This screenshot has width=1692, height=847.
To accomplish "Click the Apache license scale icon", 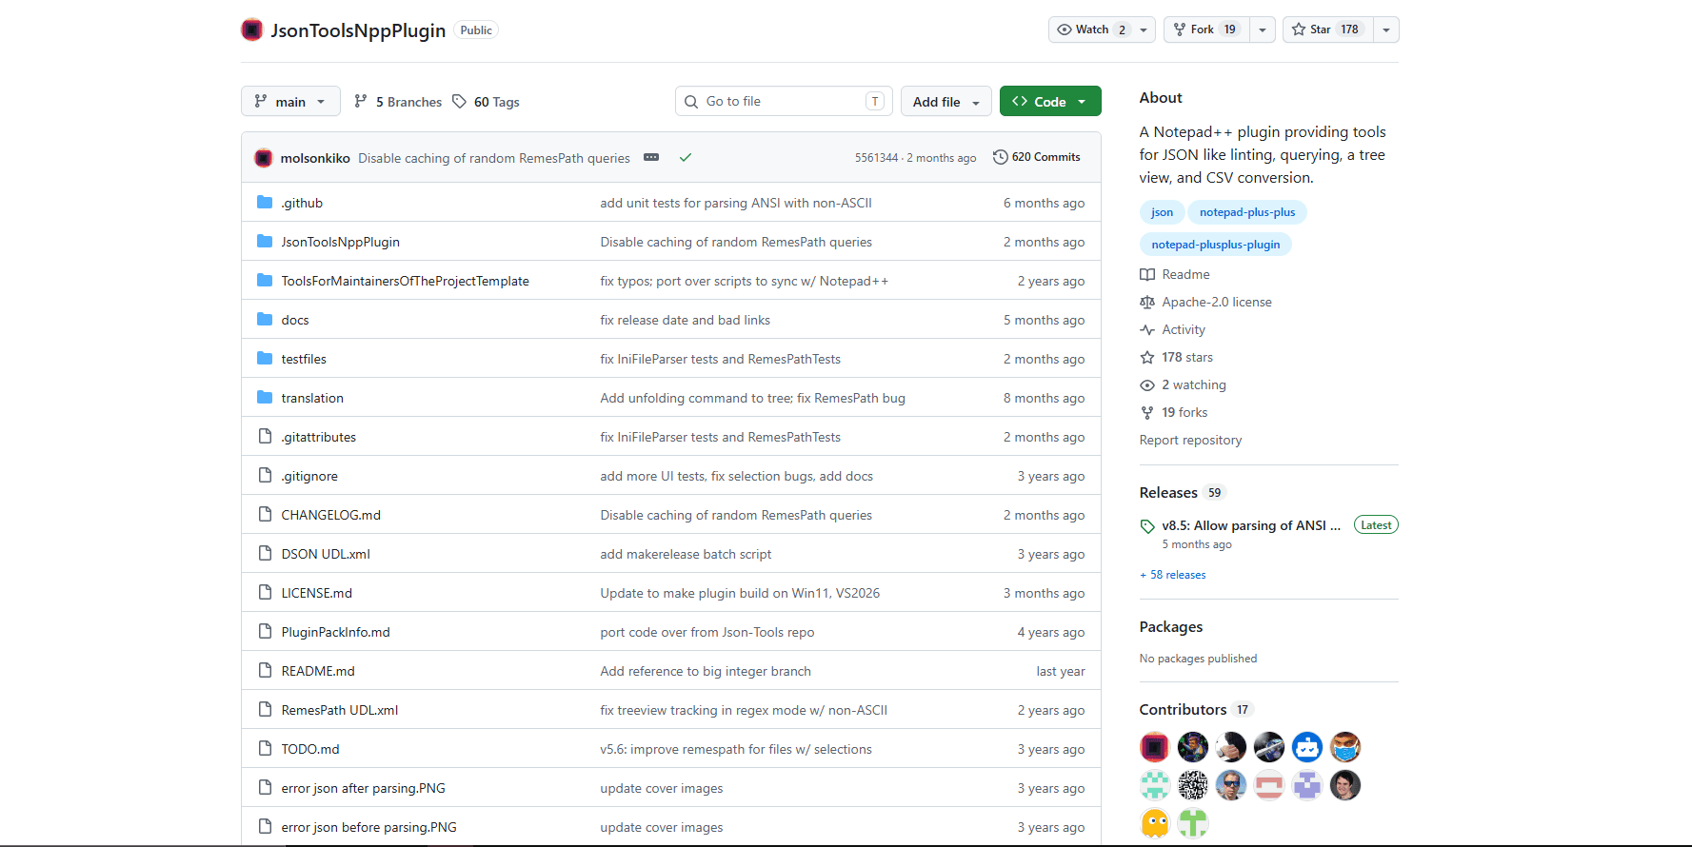I will (x=1147, y=302).
